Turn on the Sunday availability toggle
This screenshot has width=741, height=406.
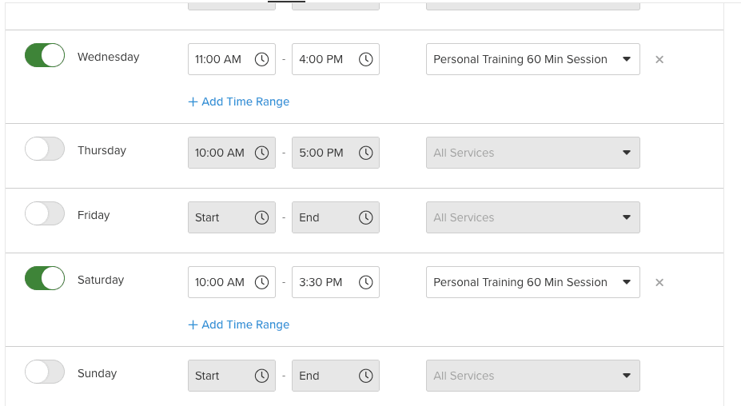[45, 372]
